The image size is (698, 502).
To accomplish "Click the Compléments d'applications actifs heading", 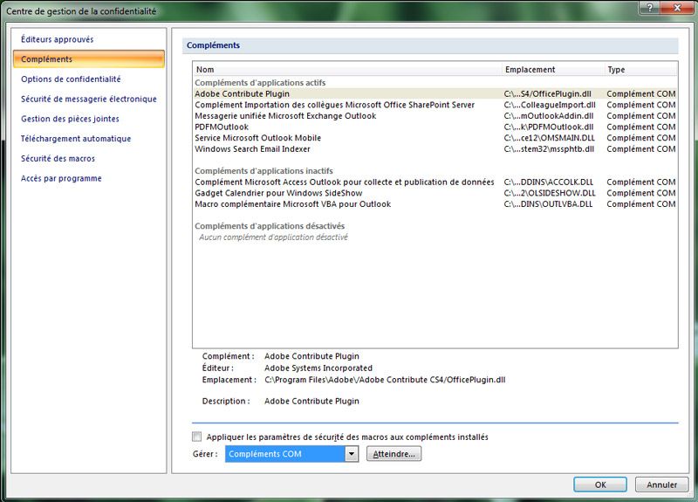I will click(260, 83).
